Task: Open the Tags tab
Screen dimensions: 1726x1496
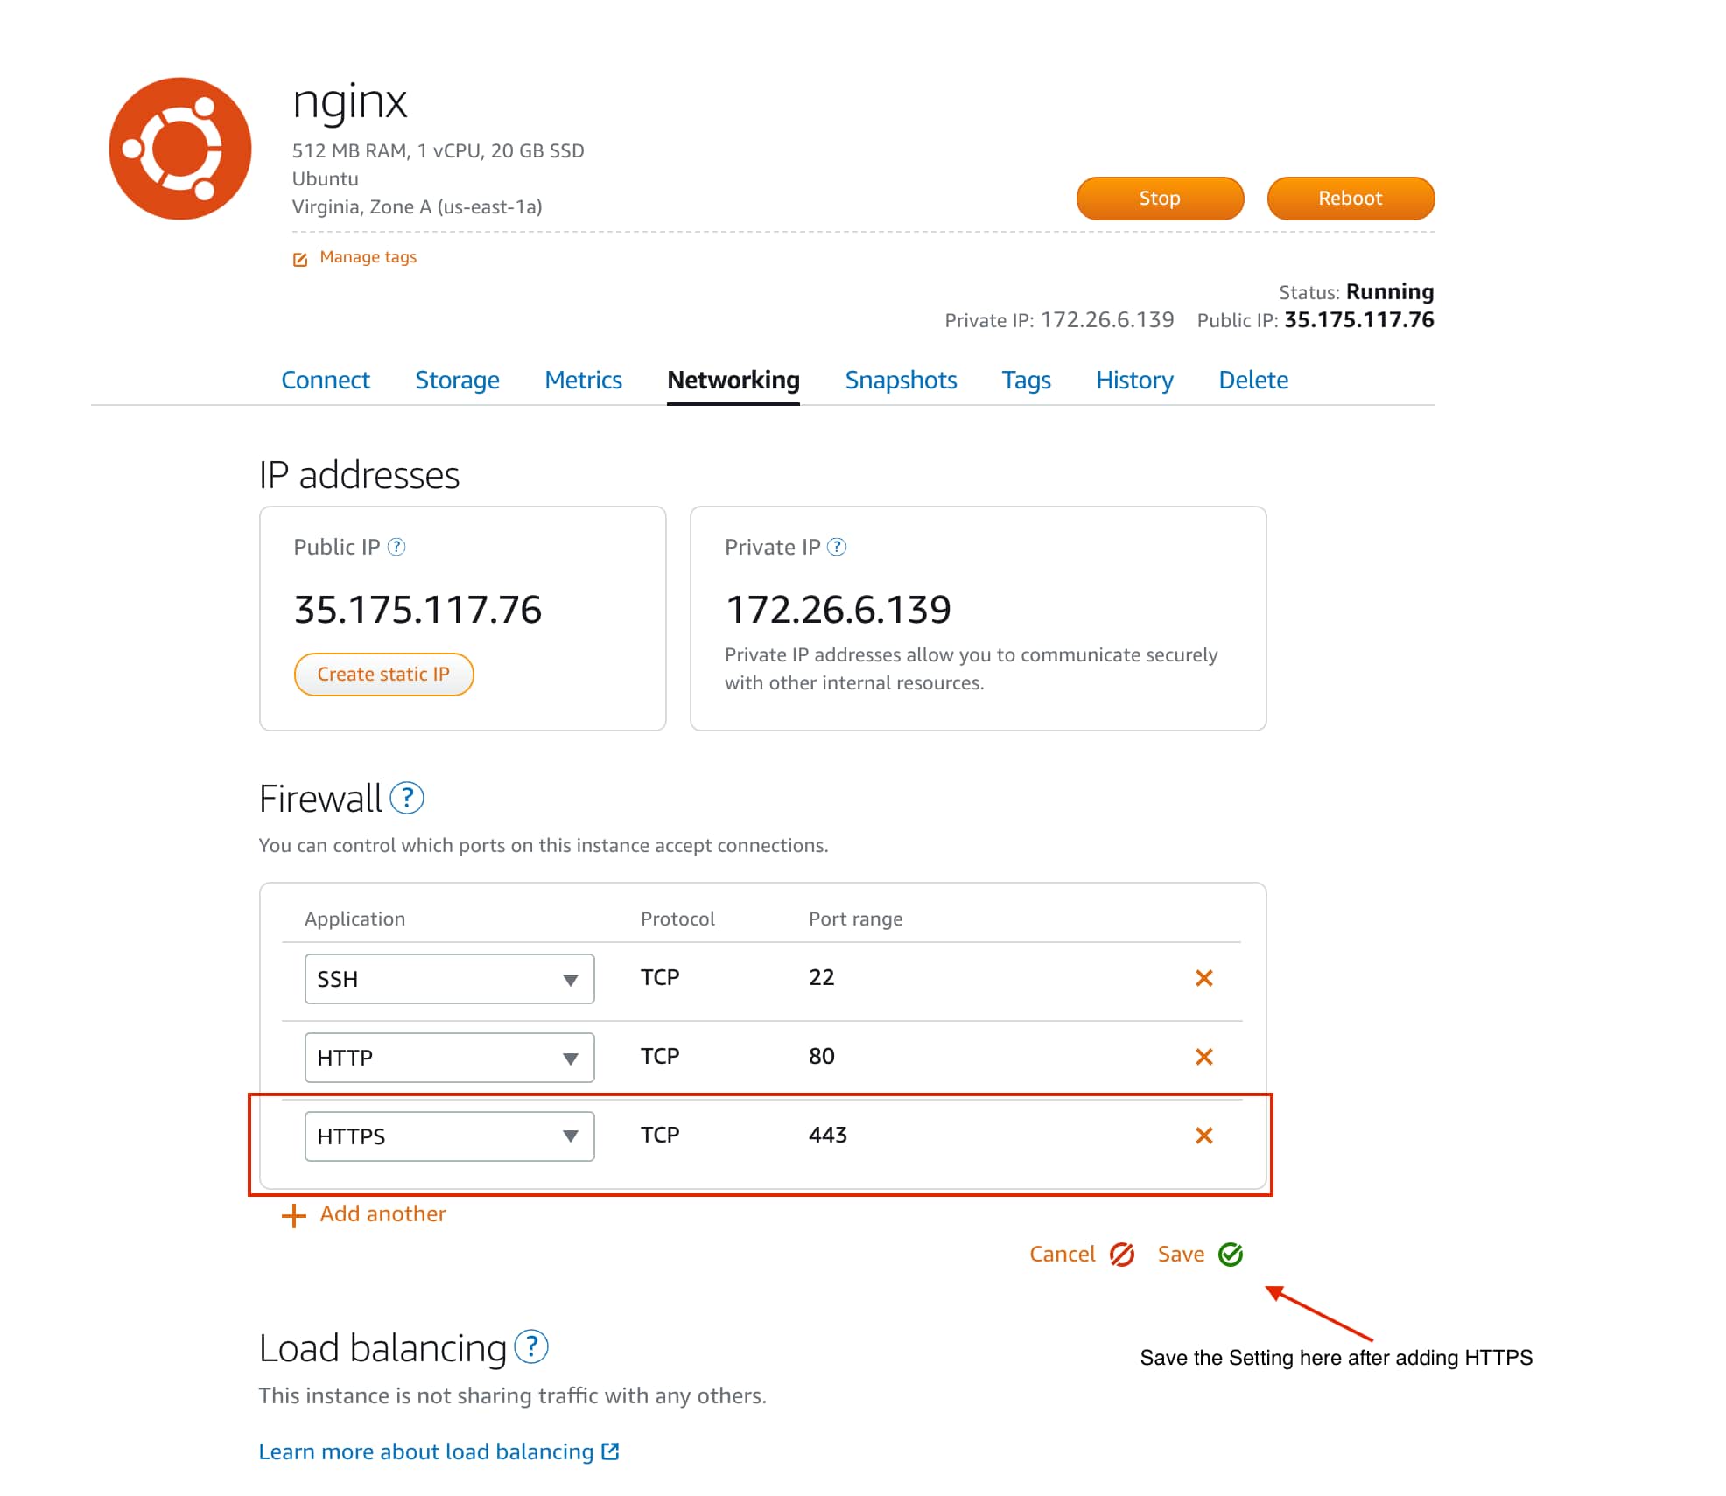Action: tap(1026, 380)
